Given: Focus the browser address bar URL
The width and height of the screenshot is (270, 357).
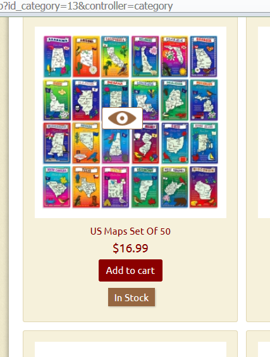Looking at the screenshot, I should pyautogui.click(x=86, y=6).
